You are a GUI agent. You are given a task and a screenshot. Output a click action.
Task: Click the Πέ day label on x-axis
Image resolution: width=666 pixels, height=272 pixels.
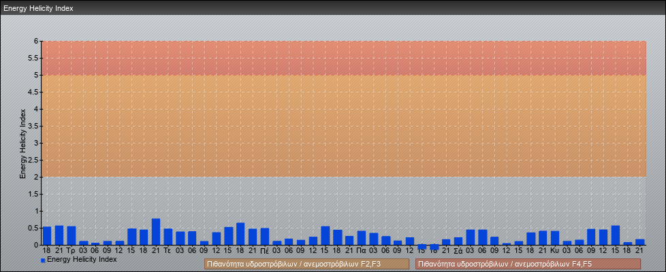(265, 250)
